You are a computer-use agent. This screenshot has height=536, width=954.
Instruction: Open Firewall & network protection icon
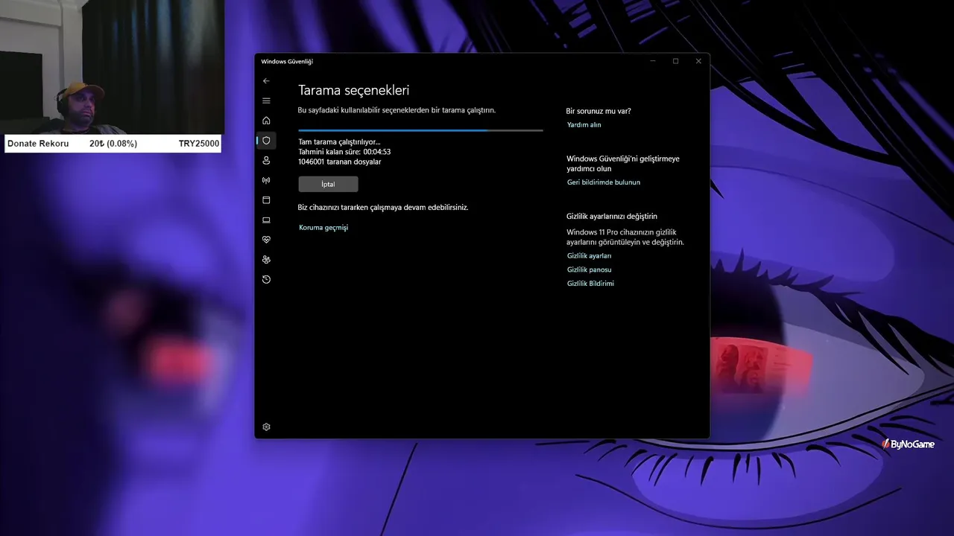point(266,180)
